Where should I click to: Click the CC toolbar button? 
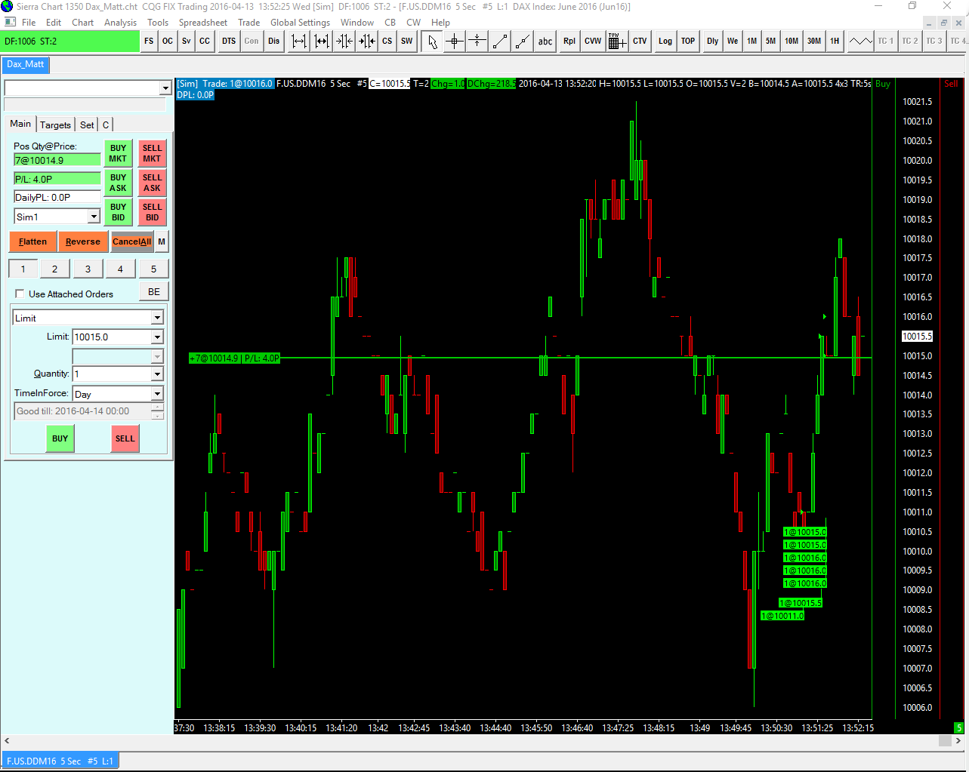pyautogui.click(x=205, y=42)
